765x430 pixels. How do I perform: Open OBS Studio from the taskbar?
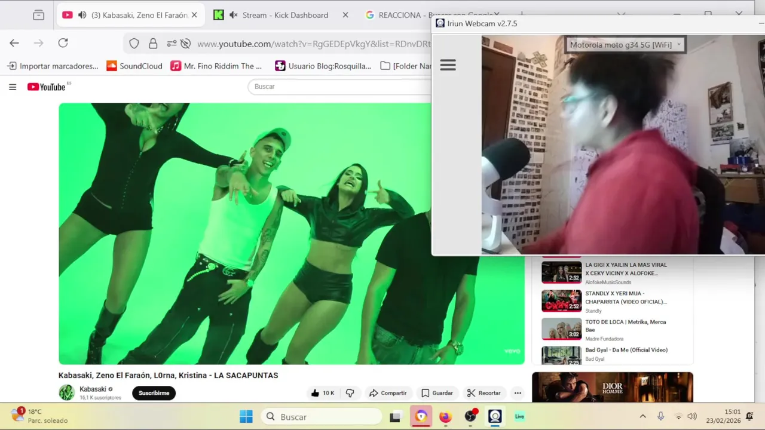pos(470,417)
